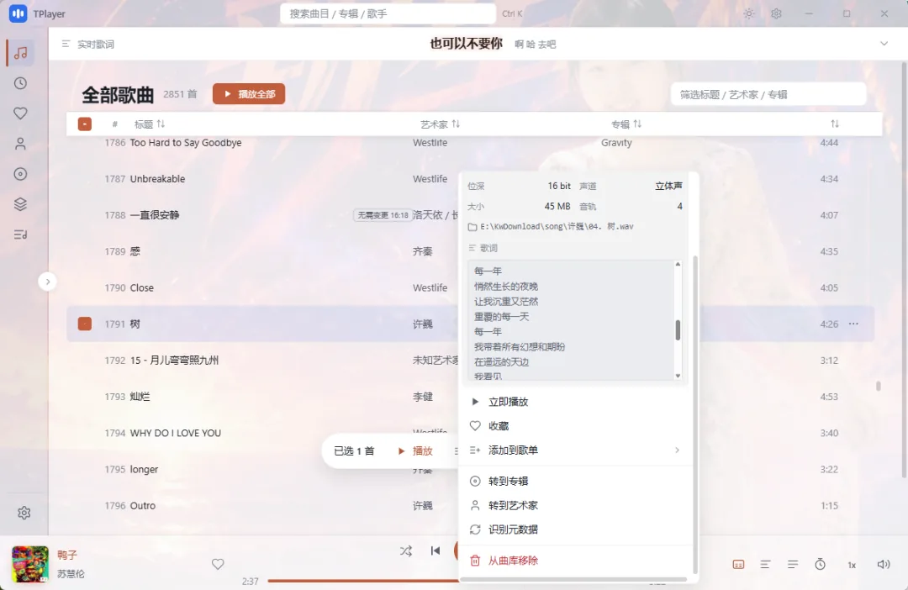
Task: Open play queue icon
Action: point(793,565)
